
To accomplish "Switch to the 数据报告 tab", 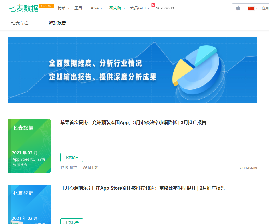I will pos(57,23).
